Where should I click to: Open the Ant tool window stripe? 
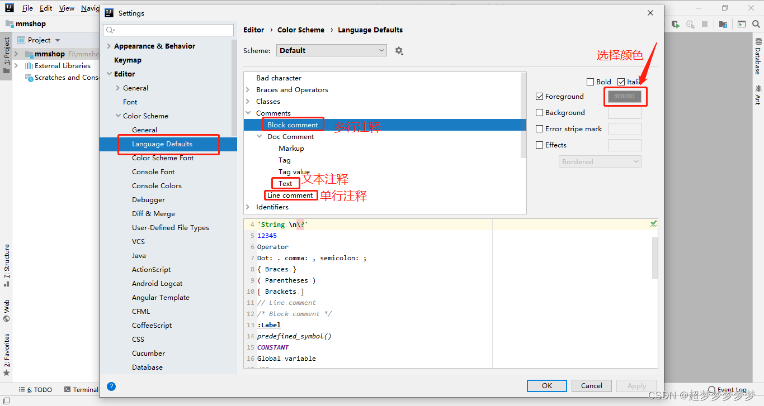pos(758,95)
